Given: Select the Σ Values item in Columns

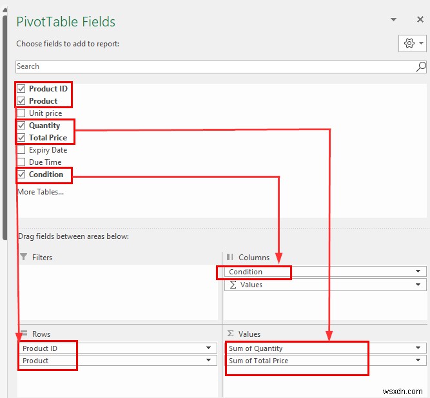Looking at the screenshot, I should click(x=326, y=285).
